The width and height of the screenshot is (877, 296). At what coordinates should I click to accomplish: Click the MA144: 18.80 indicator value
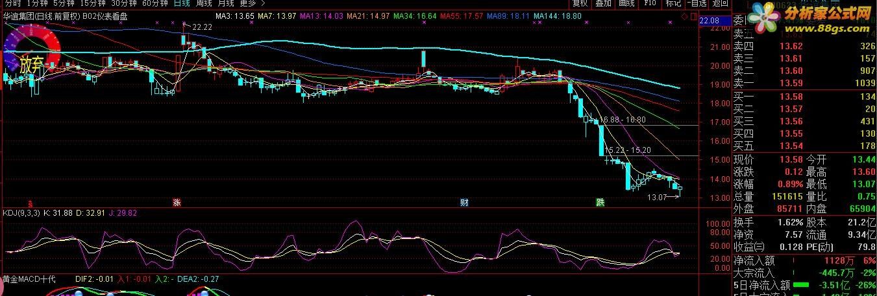coord(558,16)
